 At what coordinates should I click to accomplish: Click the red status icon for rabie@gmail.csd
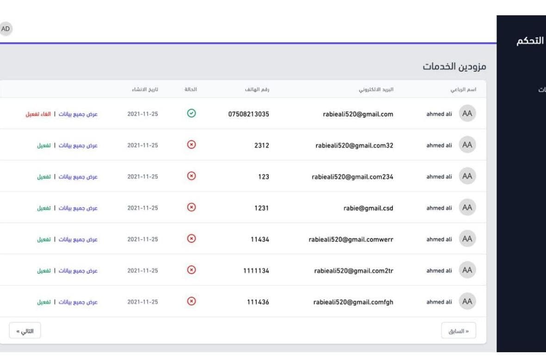click(191, 207)
